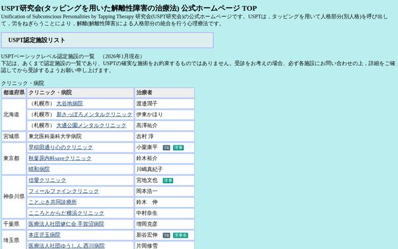Click the 理事長 badge beside 新谷宏伸
This screenshot has width=398, height=249.
pos(180,236)
